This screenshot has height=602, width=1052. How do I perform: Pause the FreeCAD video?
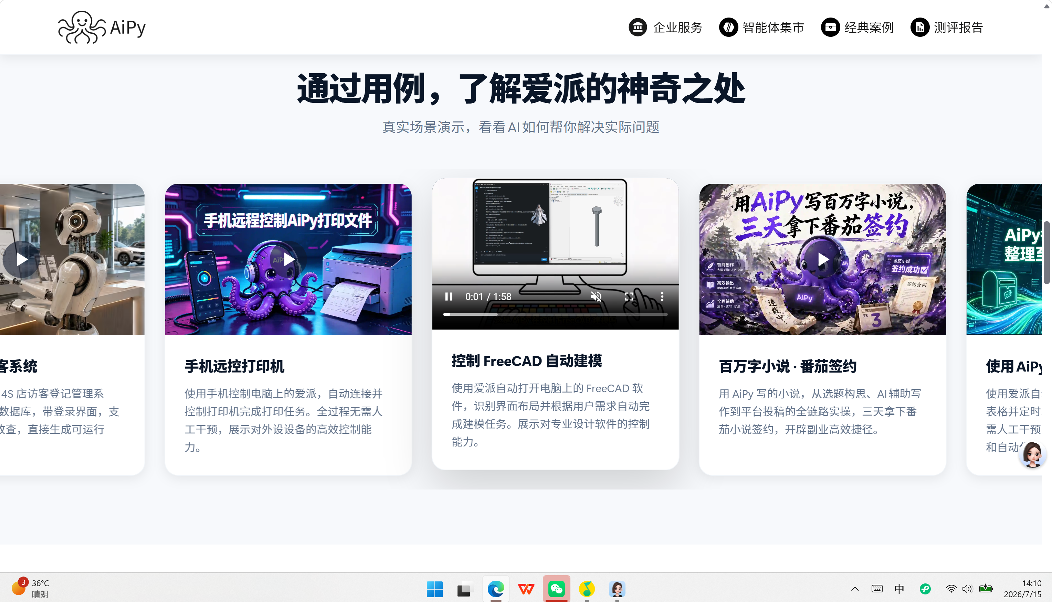449,297
